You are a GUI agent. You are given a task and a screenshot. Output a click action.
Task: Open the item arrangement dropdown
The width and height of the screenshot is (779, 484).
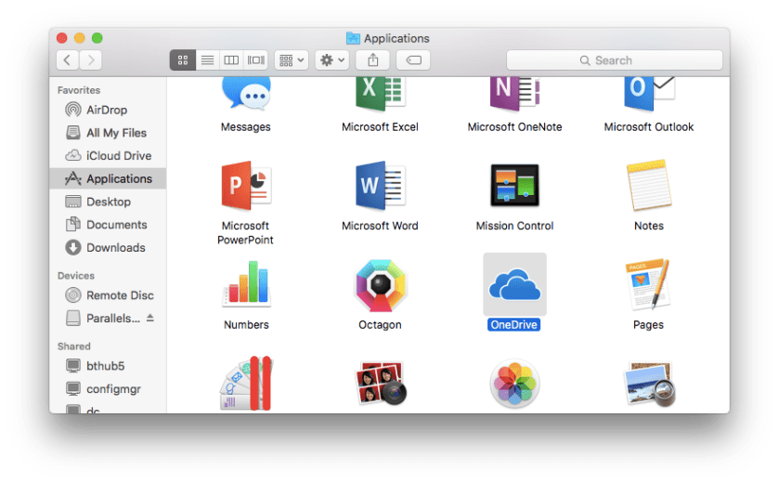click(x=292, y=60)
